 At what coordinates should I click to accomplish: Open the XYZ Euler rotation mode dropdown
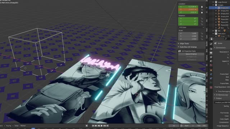click(x=191, y=28)
